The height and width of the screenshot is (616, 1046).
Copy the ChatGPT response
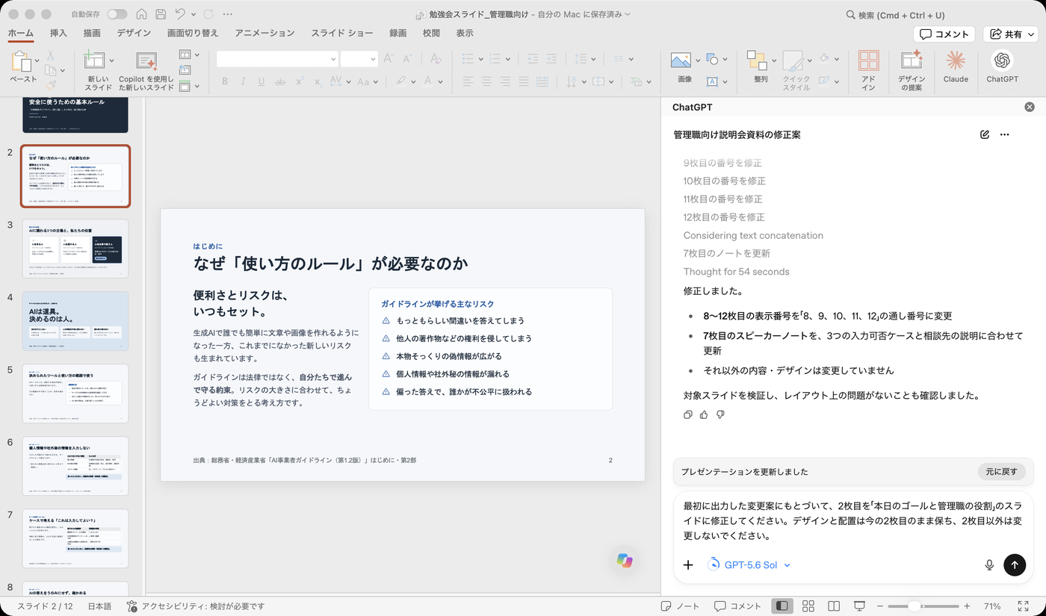click(688, 414)
